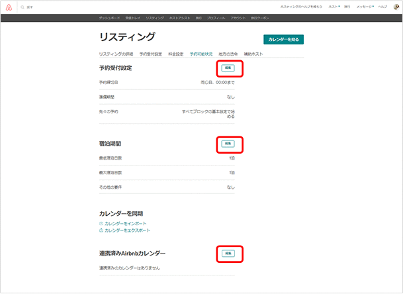Viewport: 403px width, 294px height.
Task: Click the 宿泊期間 section heading
Action: coord(111,144)
